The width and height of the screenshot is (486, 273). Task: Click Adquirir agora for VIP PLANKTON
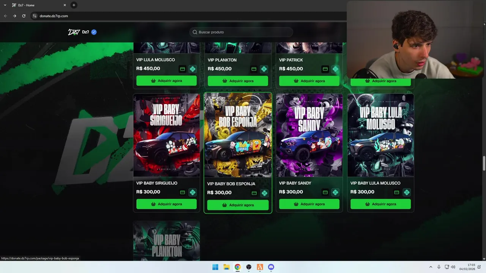(238, 81)
